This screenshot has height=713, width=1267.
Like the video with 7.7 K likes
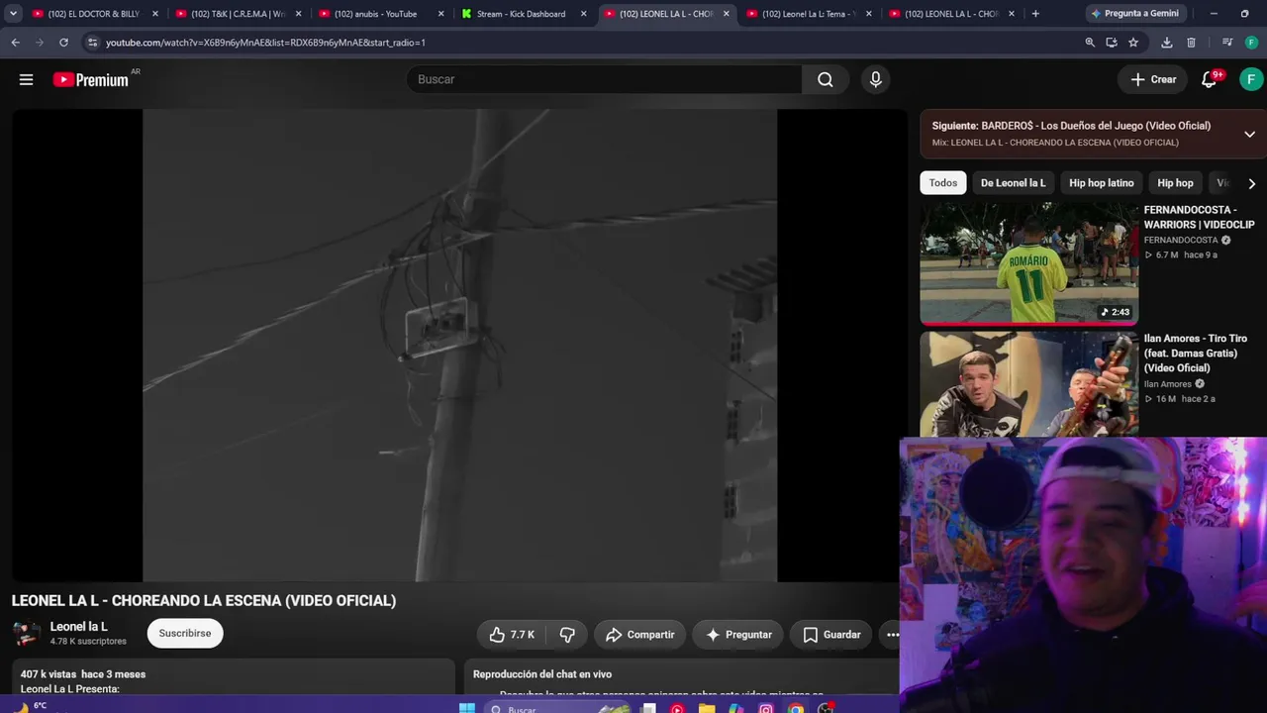[x=512, y=635]
